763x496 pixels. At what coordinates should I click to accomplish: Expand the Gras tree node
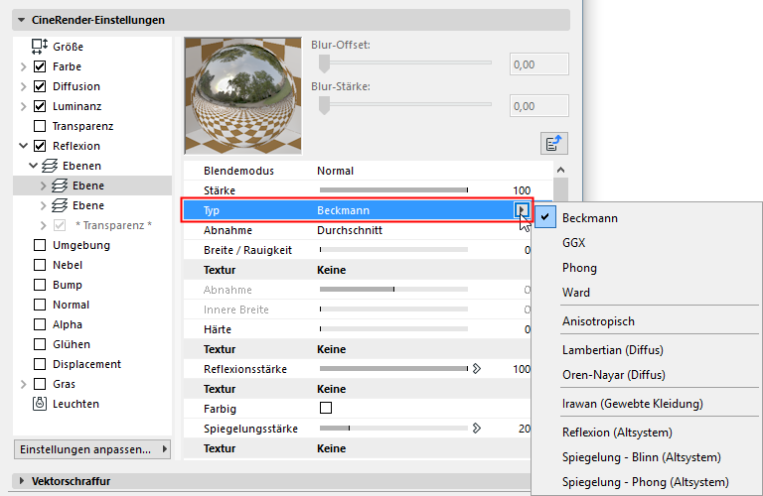click(23, 384)
